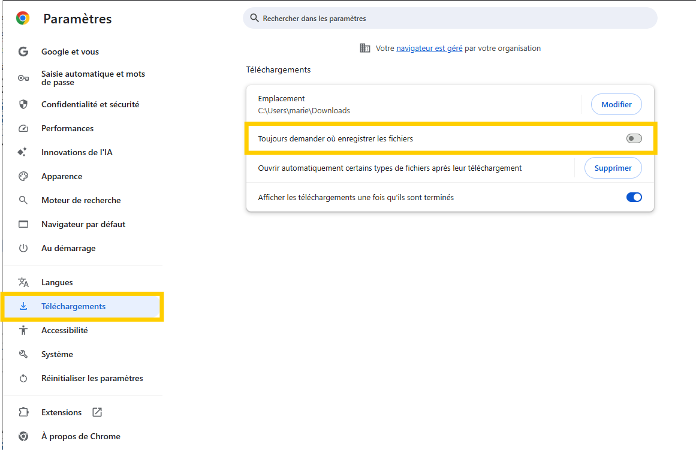This screenshot has height=450, width=696.
Task: Click the speedometer Performances icon
Action: tap(23, 128)
